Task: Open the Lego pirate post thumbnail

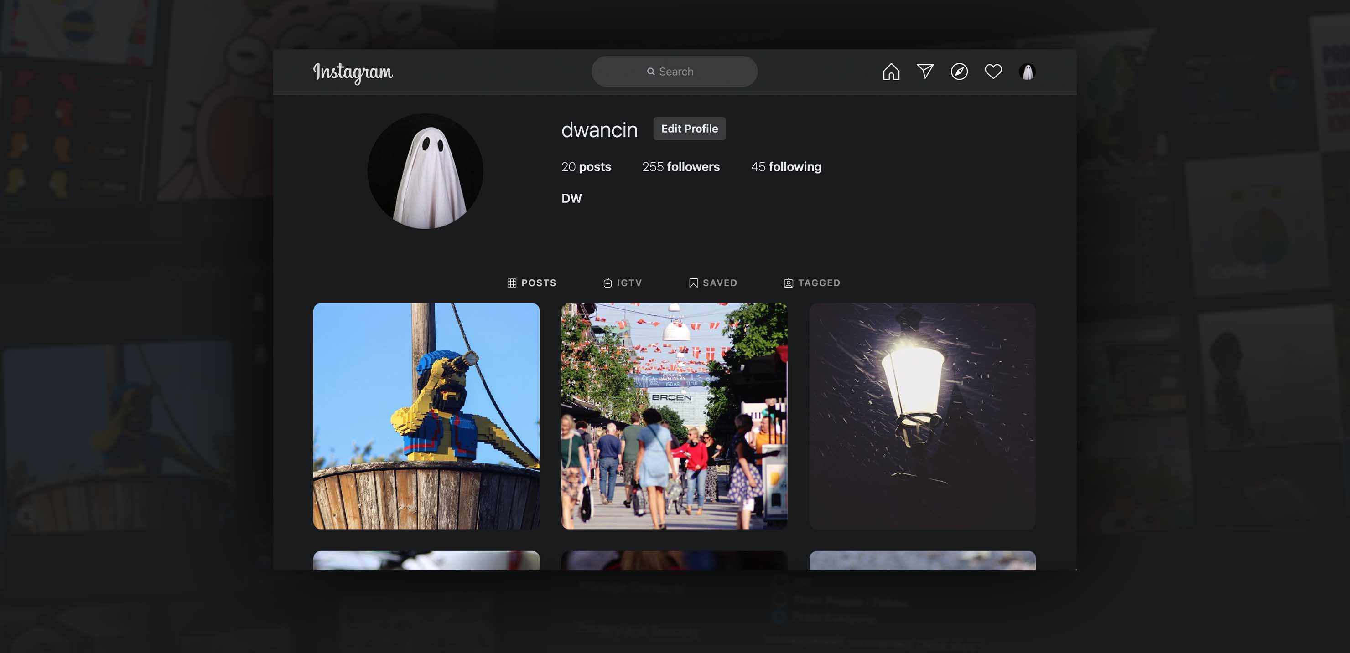Action: [426, 417]
